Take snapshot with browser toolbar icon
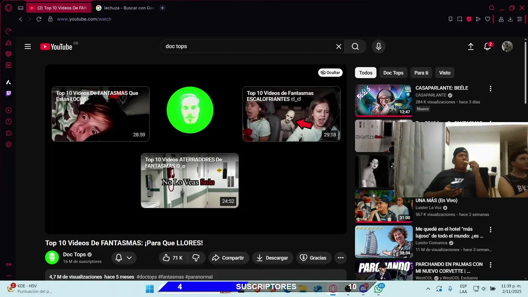This screenshot has height=297, width=528. pos(460,19)
